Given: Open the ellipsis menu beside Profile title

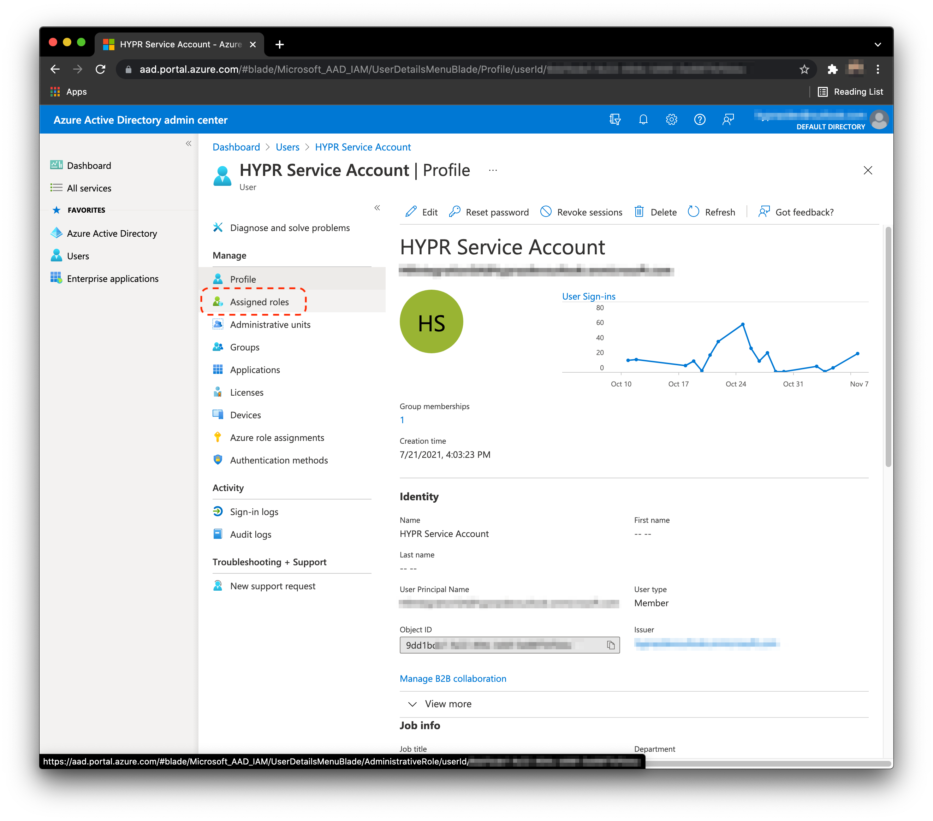Looking at the screenshot, I should pyautogui.click(x=493, y=170).
